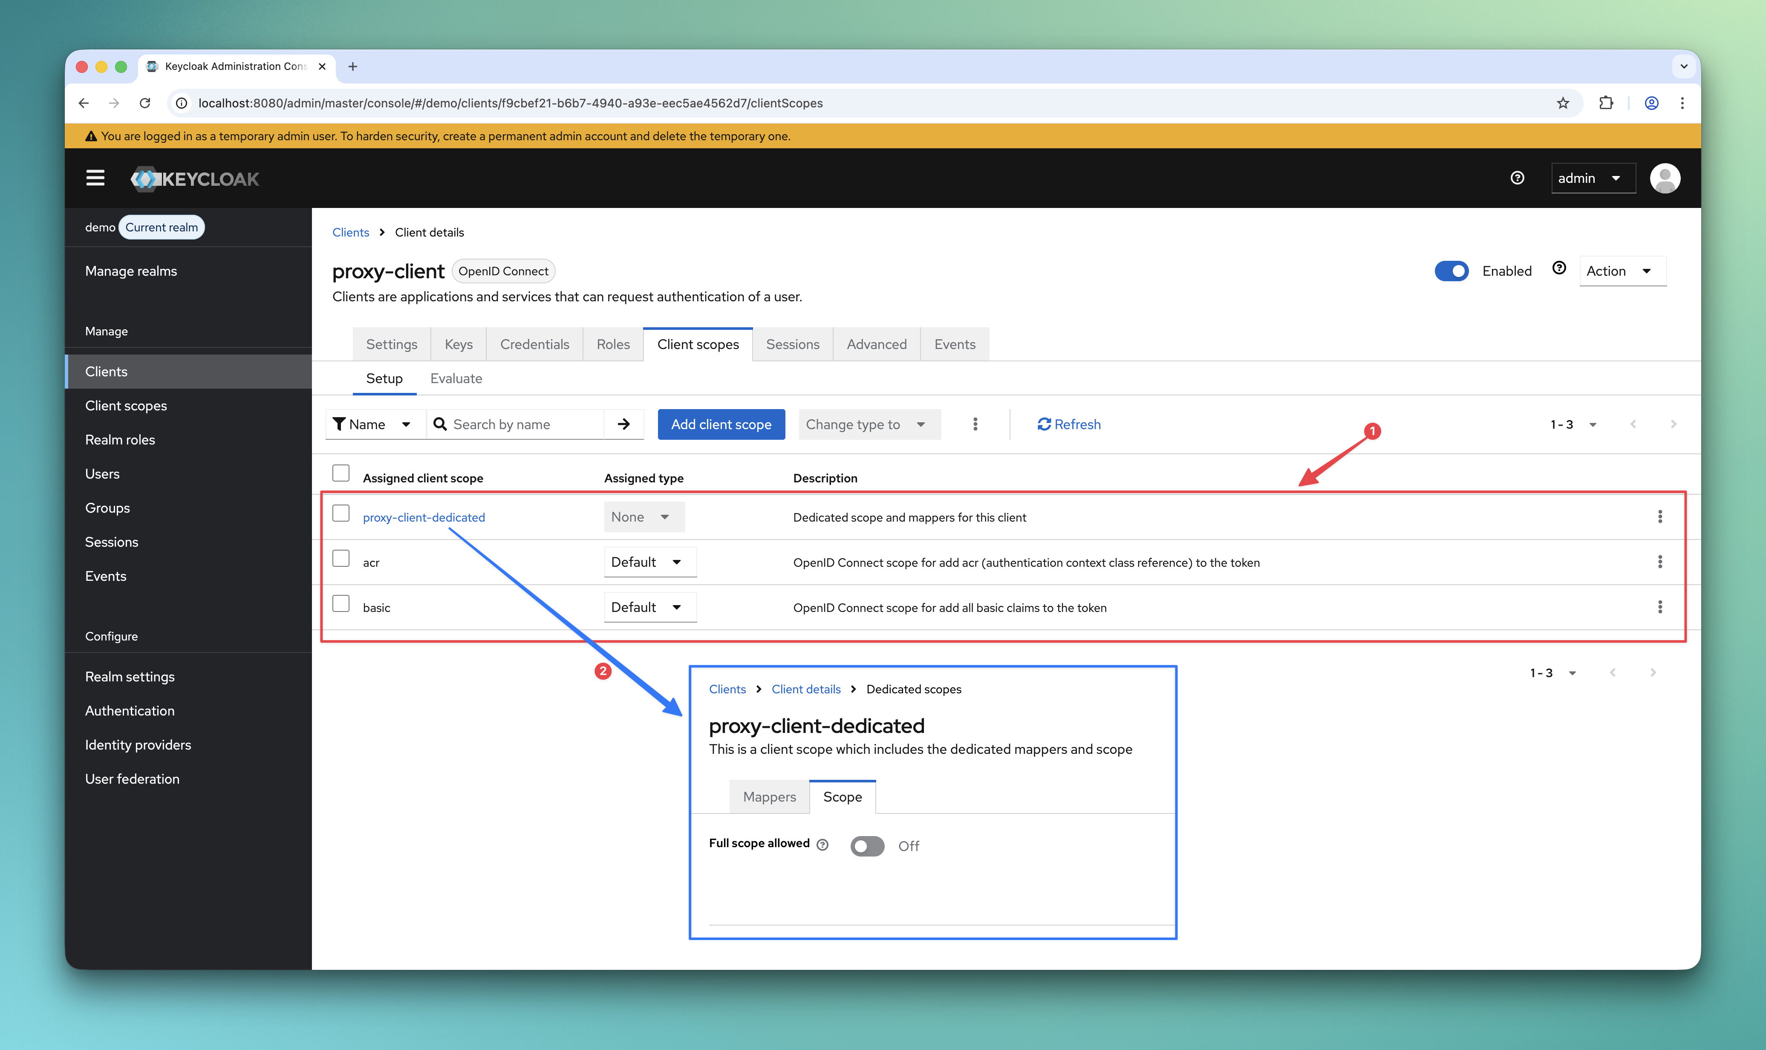Switch to the Keys tab
Viewport: 1766px width, 1050px height.
(x=459, y=344)
